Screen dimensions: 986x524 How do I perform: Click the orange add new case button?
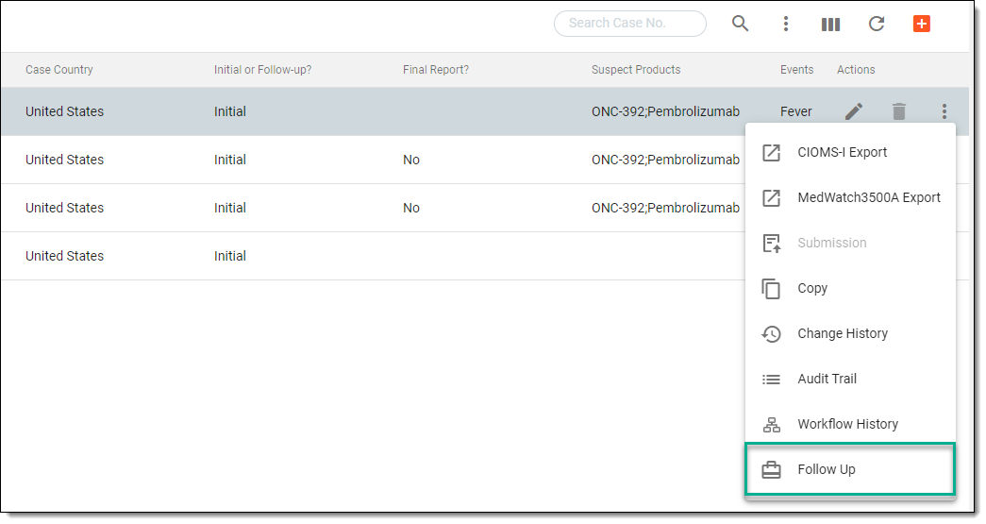pos(922,24)
